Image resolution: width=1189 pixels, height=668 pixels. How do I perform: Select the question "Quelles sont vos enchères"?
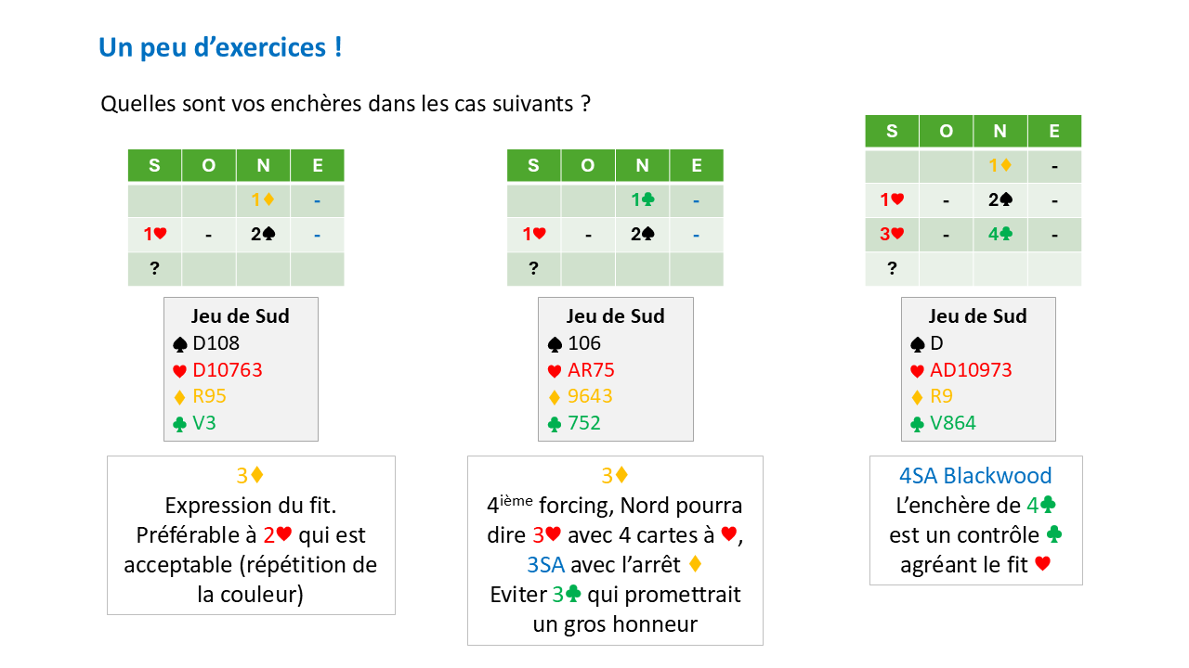346,103
